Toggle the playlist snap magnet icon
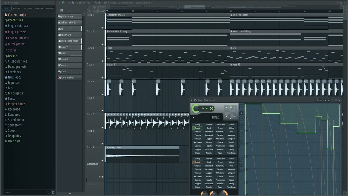Image resolution: width=348 pixels, height=196 pixels. (x=63, y=3)
